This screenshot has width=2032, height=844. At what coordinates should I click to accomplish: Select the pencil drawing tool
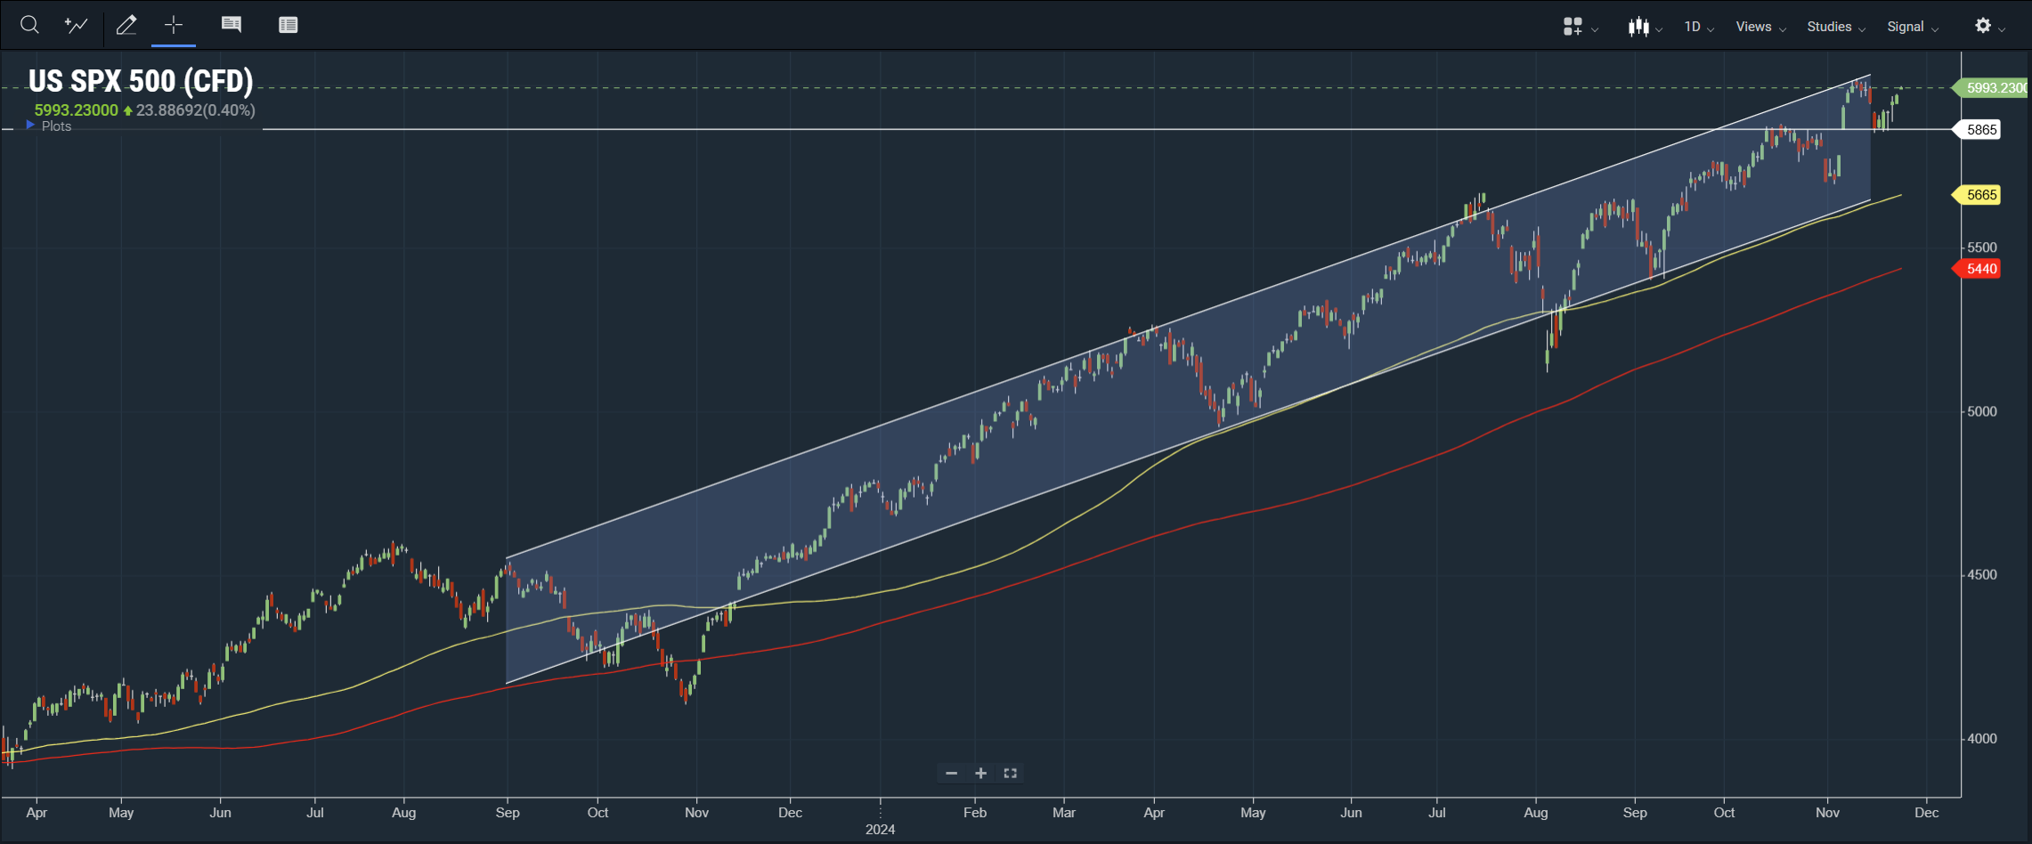[x=126, y=25]
